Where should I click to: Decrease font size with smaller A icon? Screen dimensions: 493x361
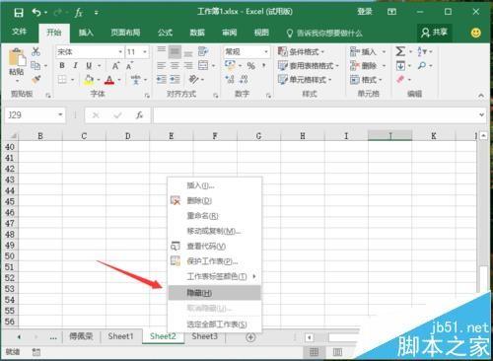point(129,66)
